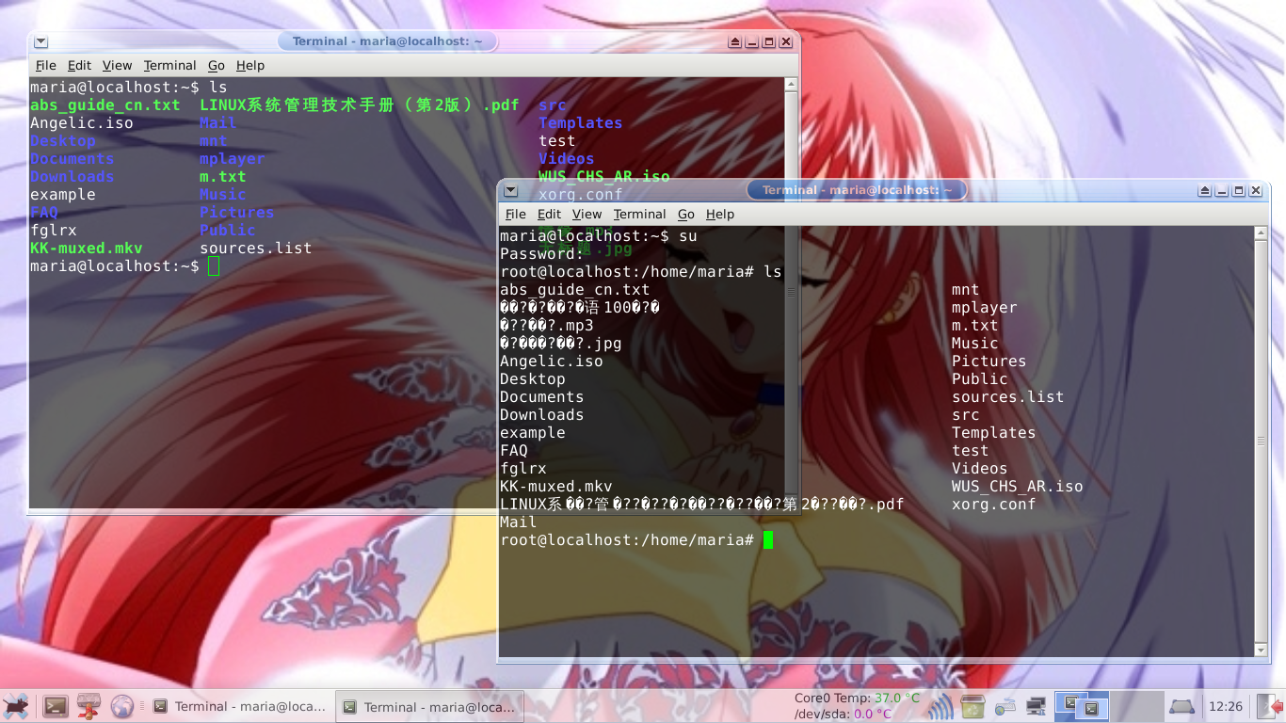Click the green cursor in back Terminal
Screen dimensions: 1286x723
pyautogui.click(x=214, y=266)
